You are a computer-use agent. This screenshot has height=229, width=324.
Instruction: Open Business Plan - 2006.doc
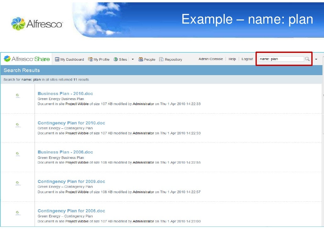point(65,152)
